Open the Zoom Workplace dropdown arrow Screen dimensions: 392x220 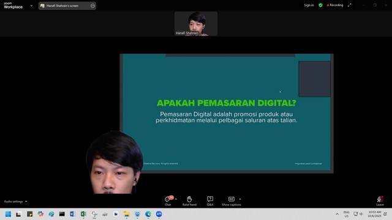[31, 5]
